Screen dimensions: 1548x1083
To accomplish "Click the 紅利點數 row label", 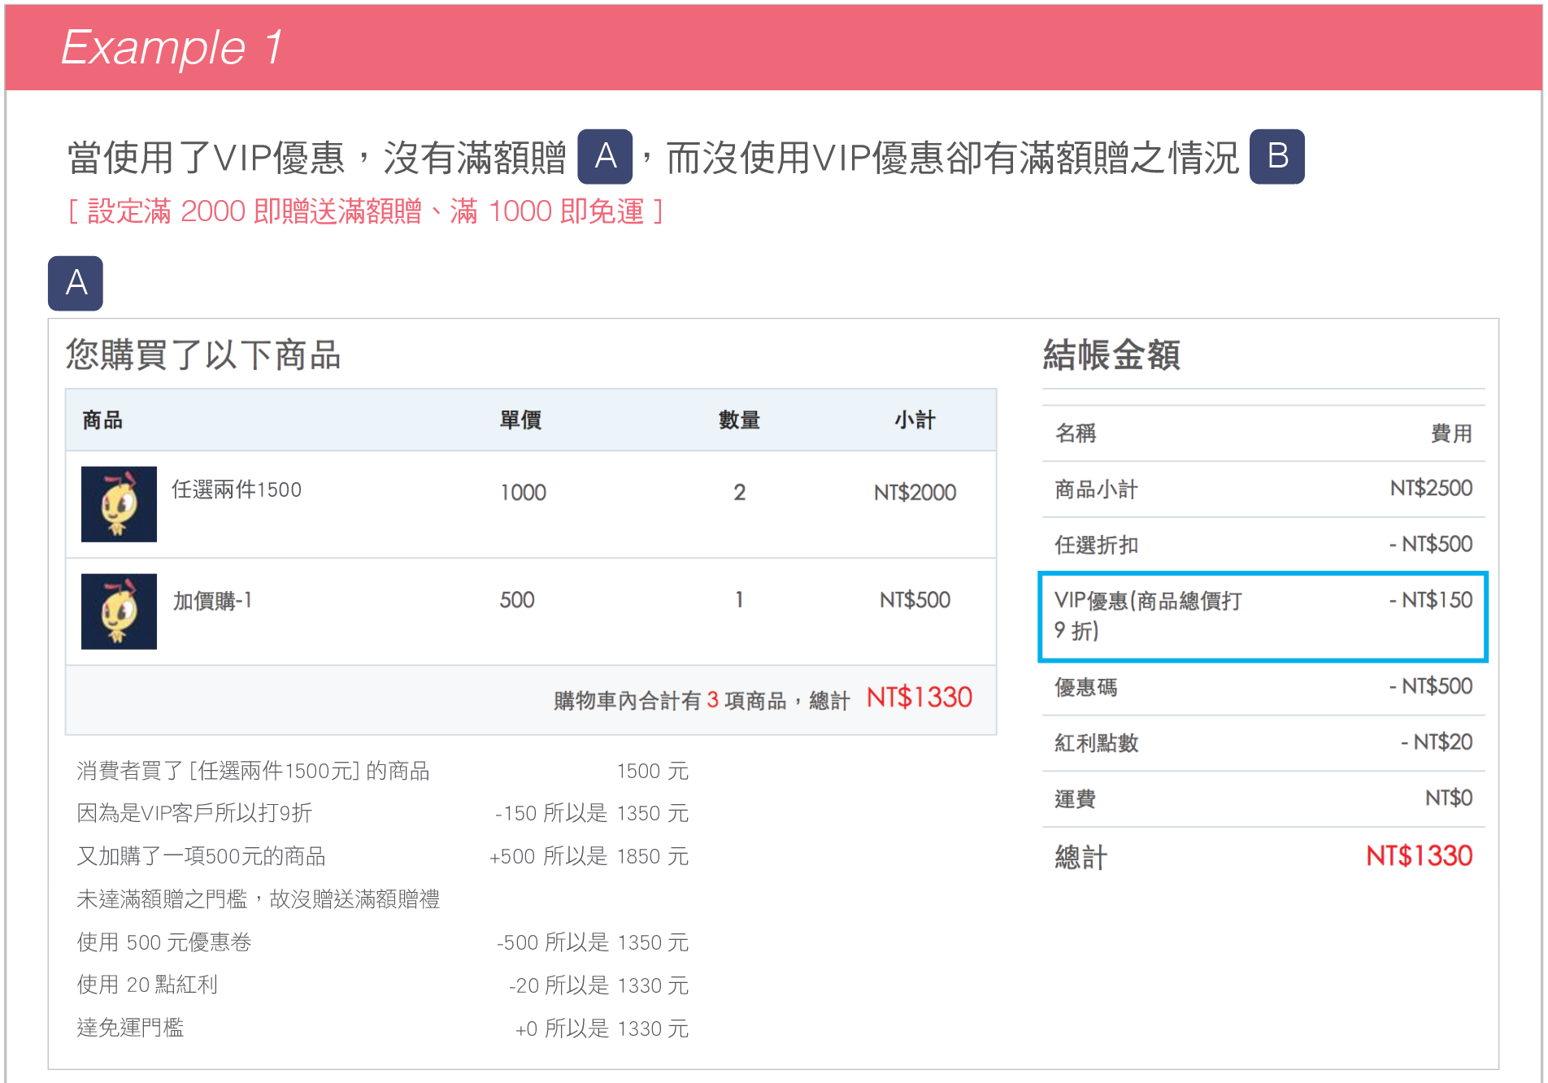I will [1096, 742].
